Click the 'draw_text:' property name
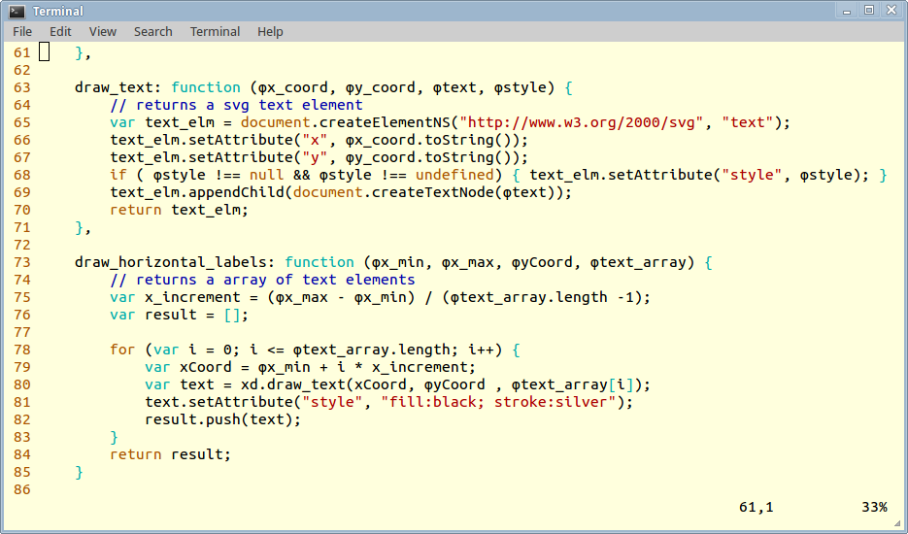Viewport: 908px width, 534px height. point(118,88)
